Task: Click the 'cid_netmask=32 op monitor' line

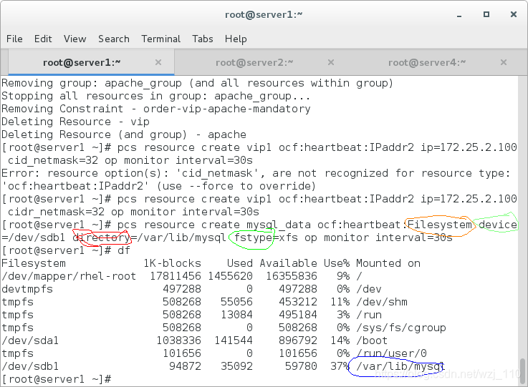Action: tap(130, 160)
